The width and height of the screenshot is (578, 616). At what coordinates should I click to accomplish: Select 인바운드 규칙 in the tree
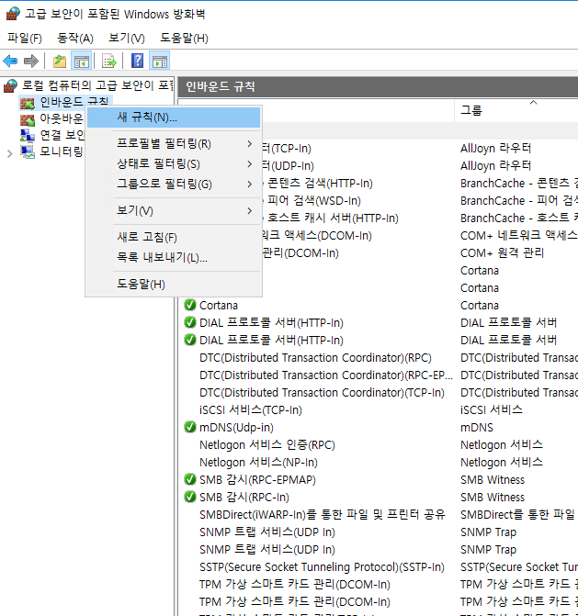click(74, 103)
